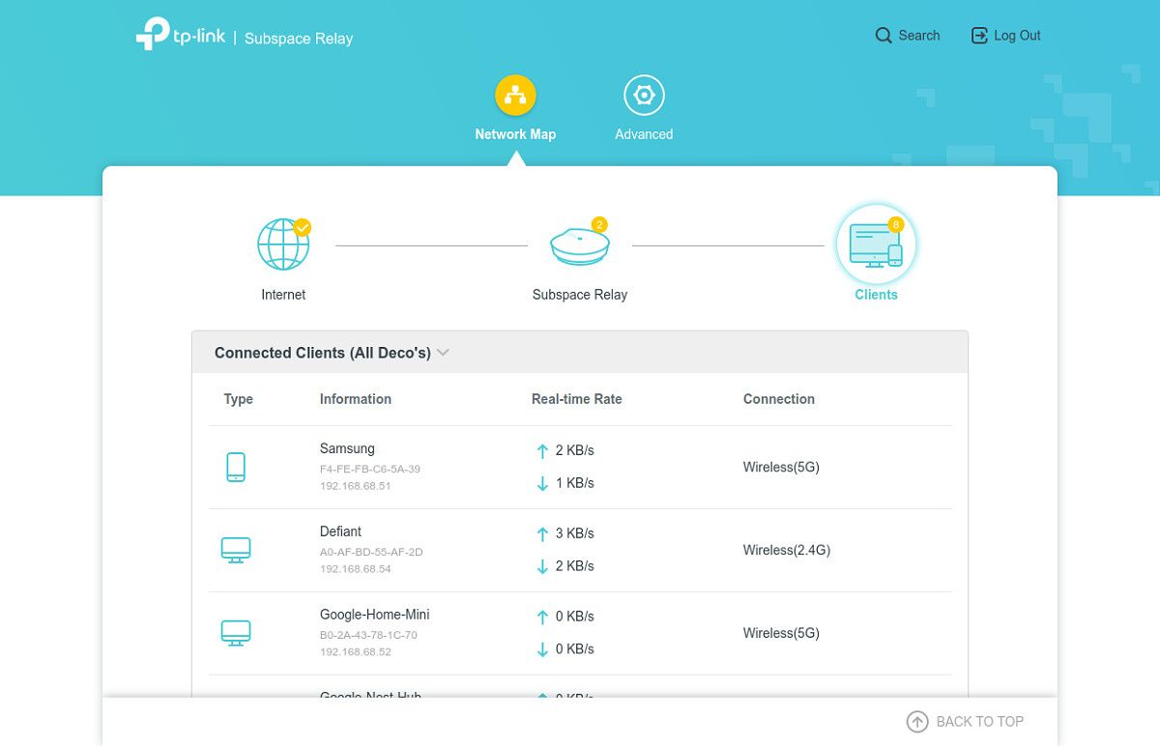This screenshot has width=1160, height=746.
Task: Click the Type column header
Action: pyautogui.click(x=239, y=399)
